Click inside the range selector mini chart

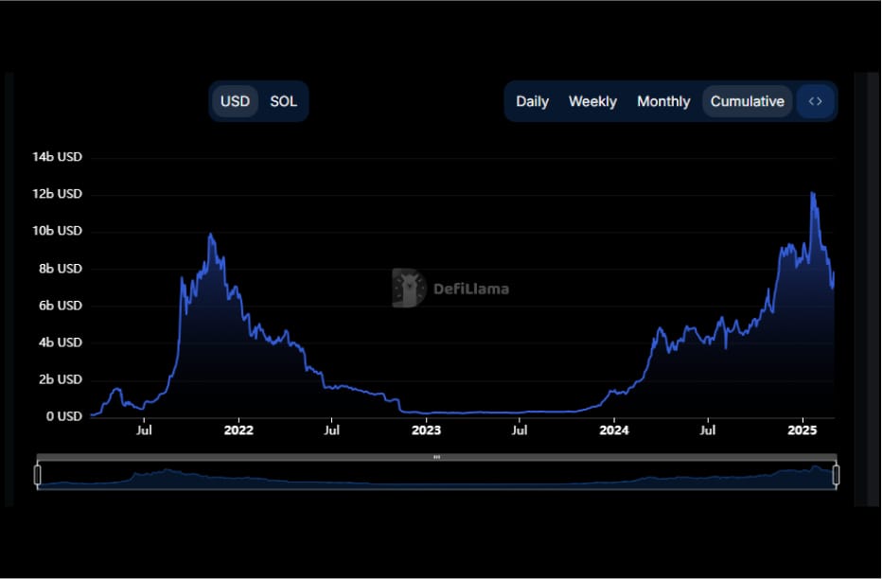tap(436, 476)
